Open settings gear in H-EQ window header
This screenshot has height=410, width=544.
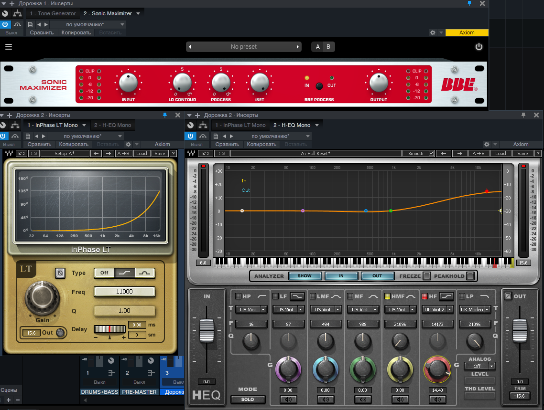tap(487, 145)
